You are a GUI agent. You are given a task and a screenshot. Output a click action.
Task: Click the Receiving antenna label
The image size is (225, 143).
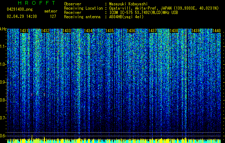[x=82, y=17]
